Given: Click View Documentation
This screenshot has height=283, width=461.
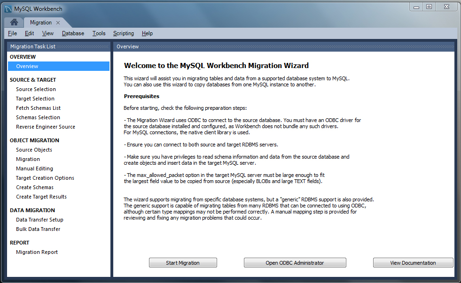Looking at the screenshot, I should click(x=413, y=262).
